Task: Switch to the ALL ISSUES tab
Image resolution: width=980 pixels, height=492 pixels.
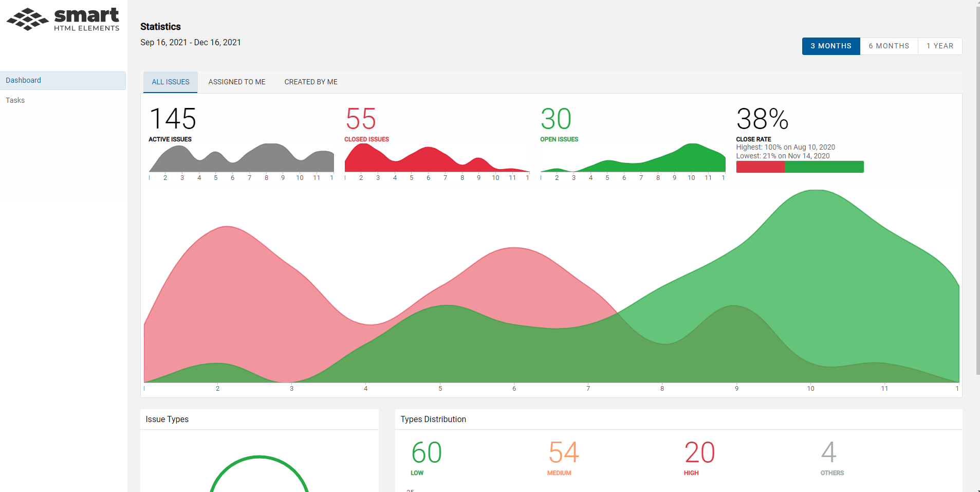Action: [171, 82]
